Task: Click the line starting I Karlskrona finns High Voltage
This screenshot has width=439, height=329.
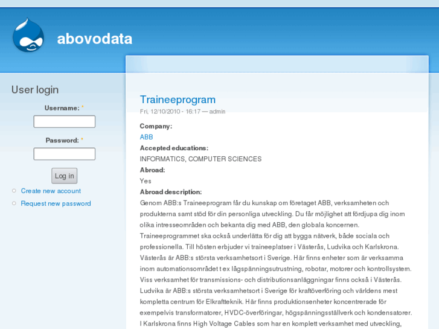Action: coord(271,324)
